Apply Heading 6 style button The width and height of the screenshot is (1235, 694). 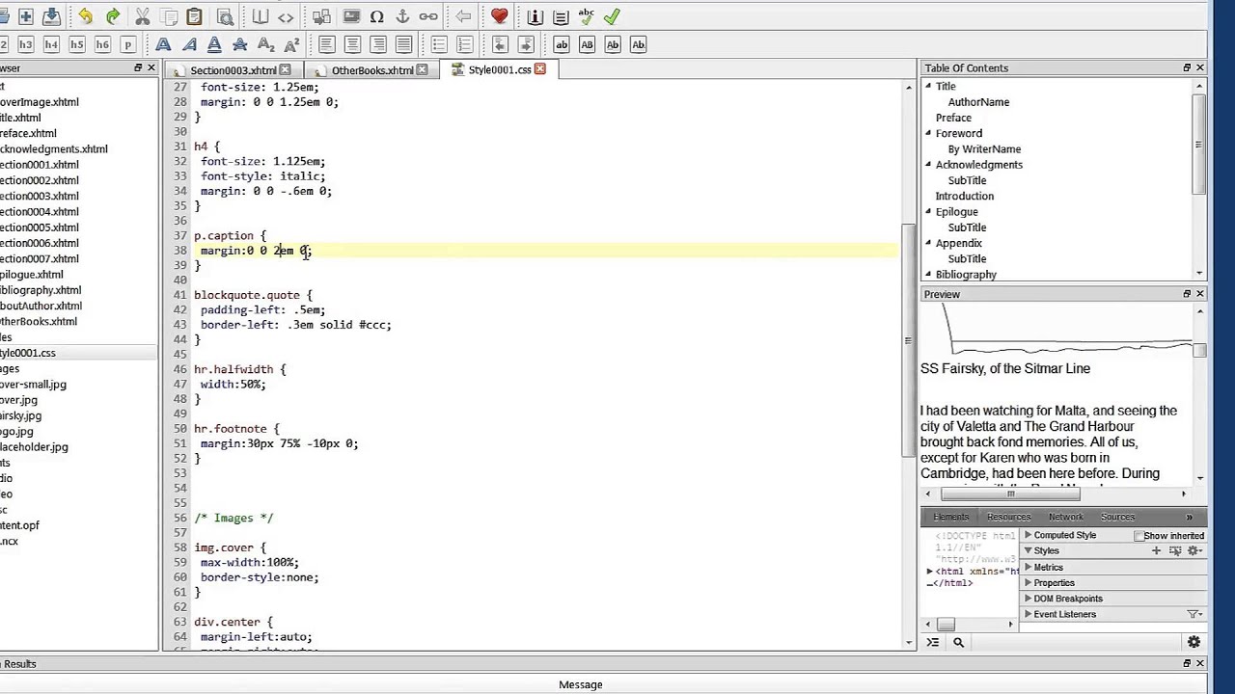coord(102,44)
